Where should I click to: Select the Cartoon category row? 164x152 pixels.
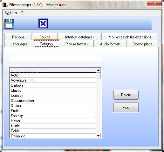coord(53,85)
